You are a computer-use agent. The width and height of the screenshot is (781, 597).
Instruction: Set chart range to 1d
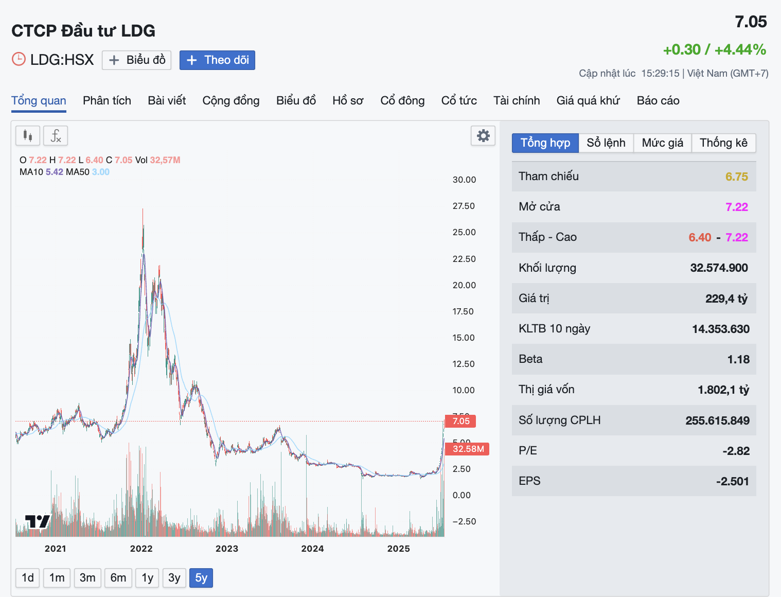point(28,577)
